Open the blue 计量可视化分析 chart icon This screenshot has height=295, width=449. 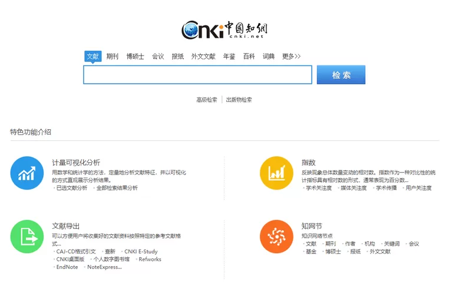27,173
